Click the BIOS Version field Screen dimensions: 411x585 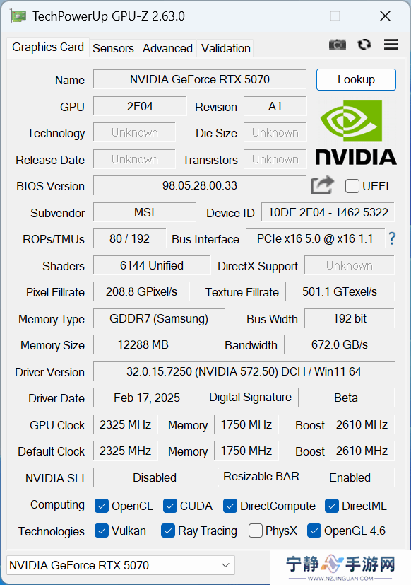tap(199, 185)
